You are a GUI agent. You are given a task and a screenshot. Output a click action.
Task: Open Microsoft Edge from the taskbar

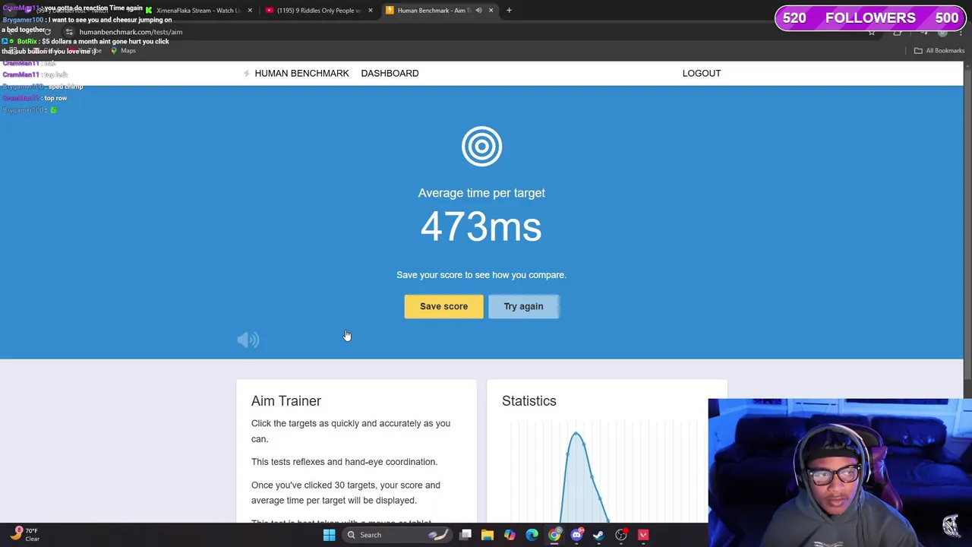click(532, 535)
